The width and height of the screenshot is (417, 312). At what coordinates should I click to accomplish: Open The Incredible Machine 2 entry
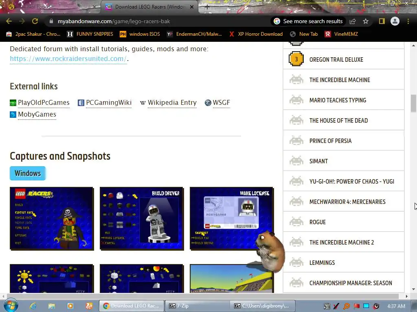(x=342, y=243)
